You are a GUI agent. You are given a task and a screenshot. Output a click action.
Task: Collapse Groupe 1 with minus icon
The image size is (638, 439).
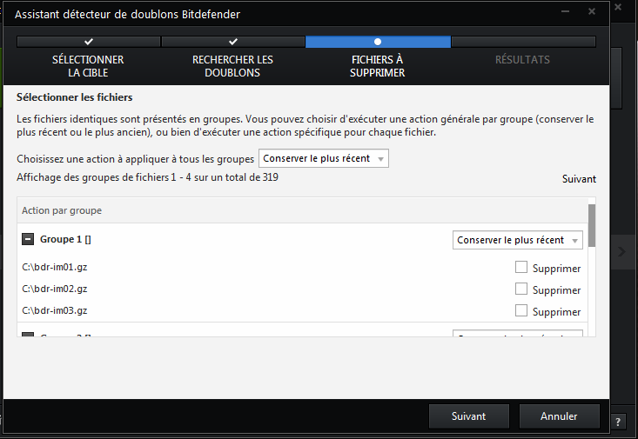point(28,239)
